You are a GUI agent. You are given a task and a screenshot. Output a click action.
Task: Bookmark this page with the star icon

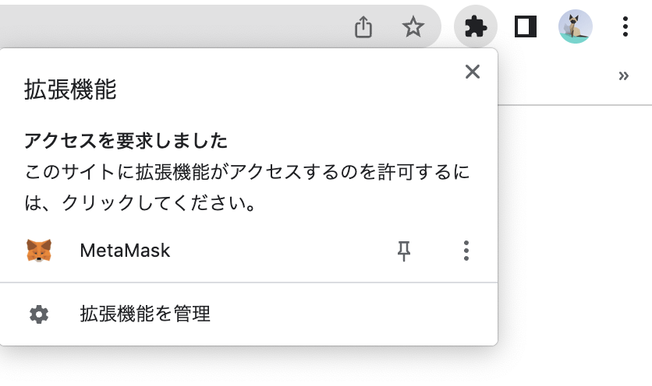[413, 28]
